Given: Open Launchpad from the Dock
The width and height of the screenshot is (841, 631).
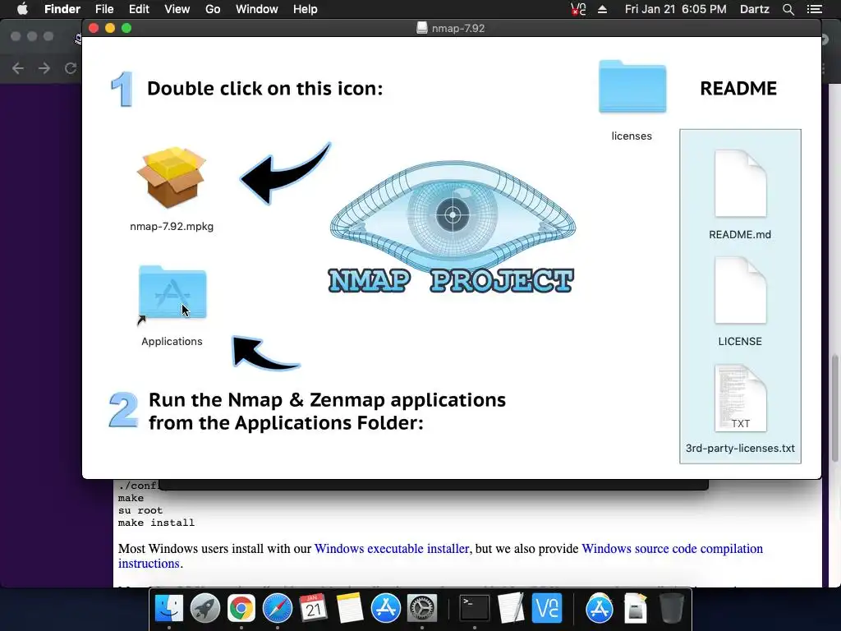Looking at the screenshot, I should pyautogui.click(x=205, y=608).
